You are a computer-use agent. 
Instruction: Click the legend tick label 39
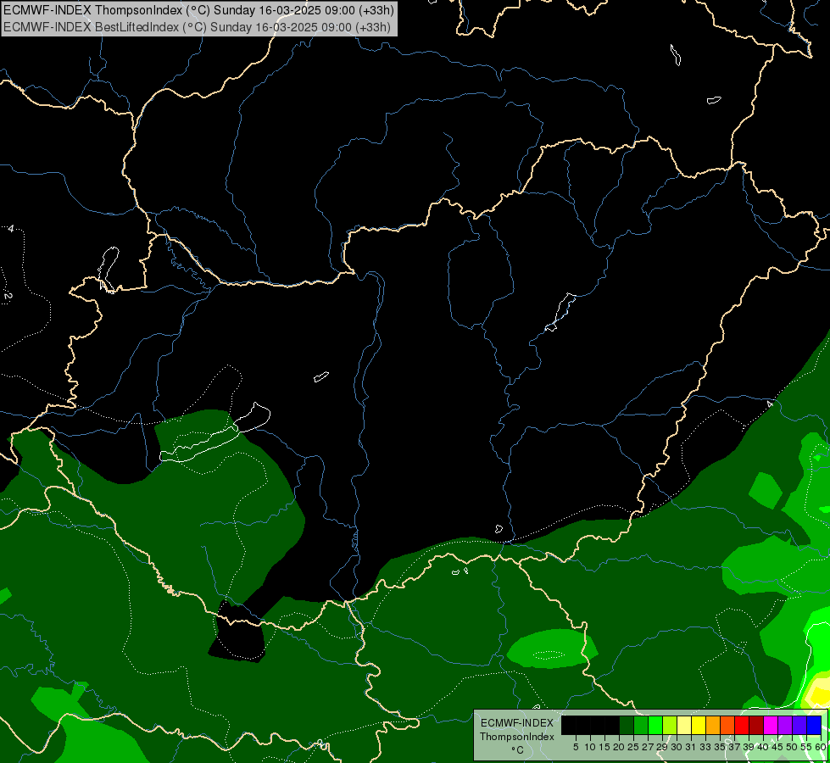[749, 747]
